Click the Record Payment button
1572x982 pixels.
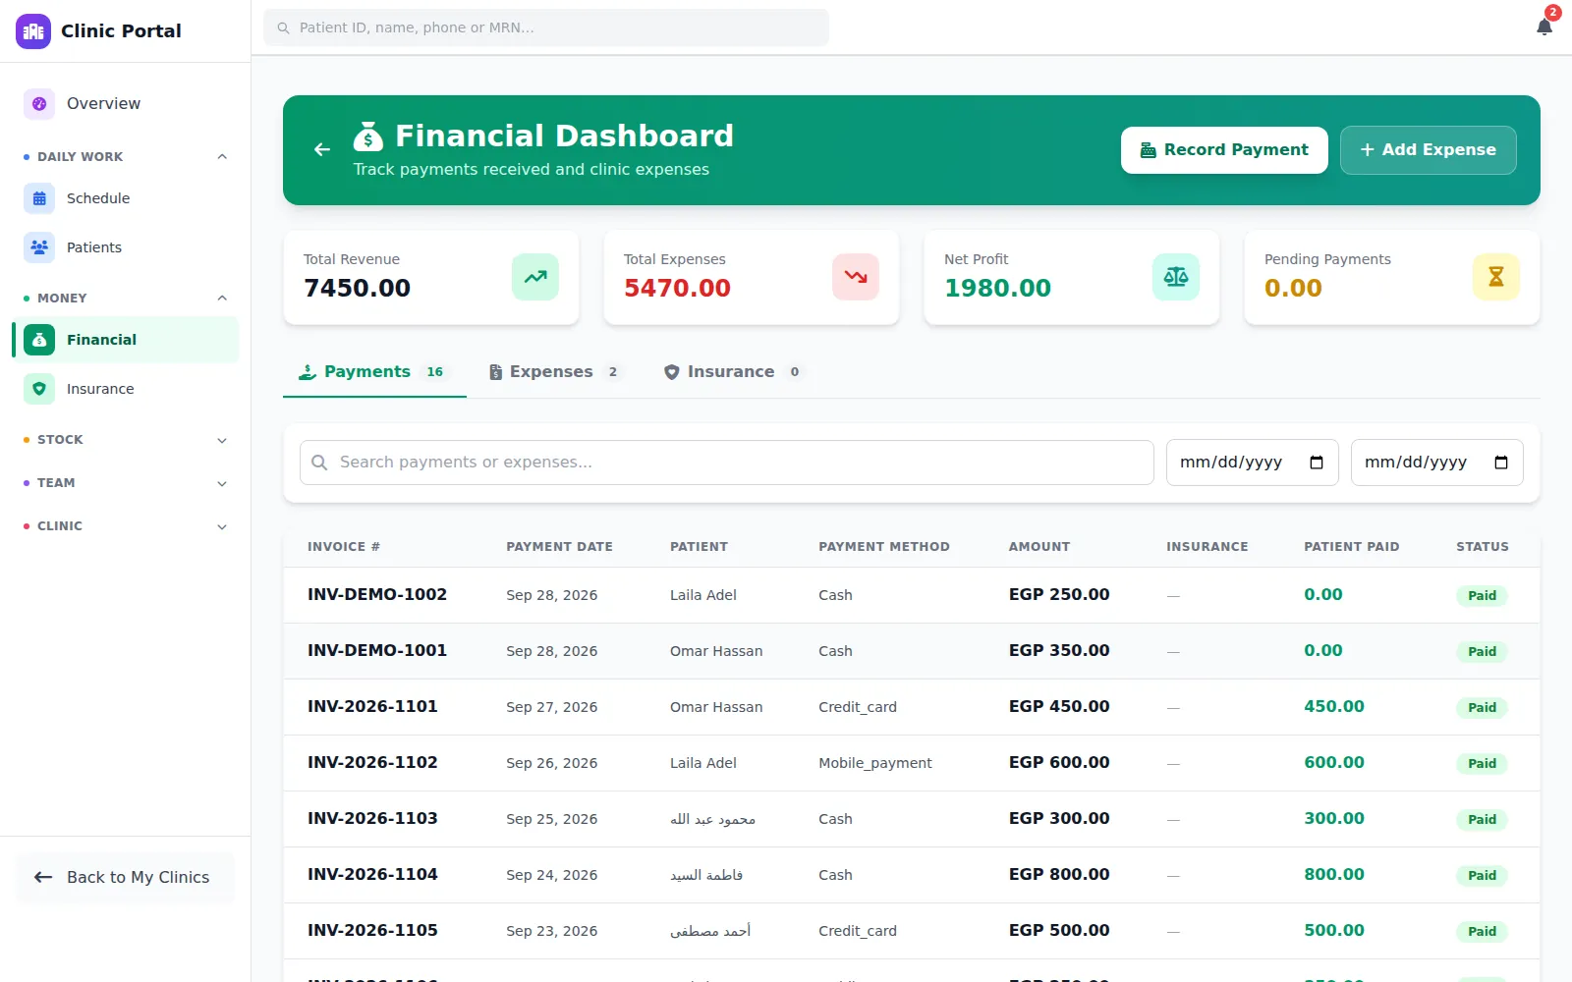coord(1224,150)
